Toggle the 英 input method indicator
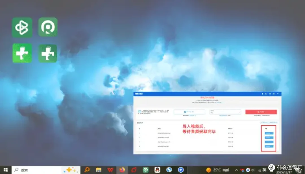 click(x=264, y=170)
